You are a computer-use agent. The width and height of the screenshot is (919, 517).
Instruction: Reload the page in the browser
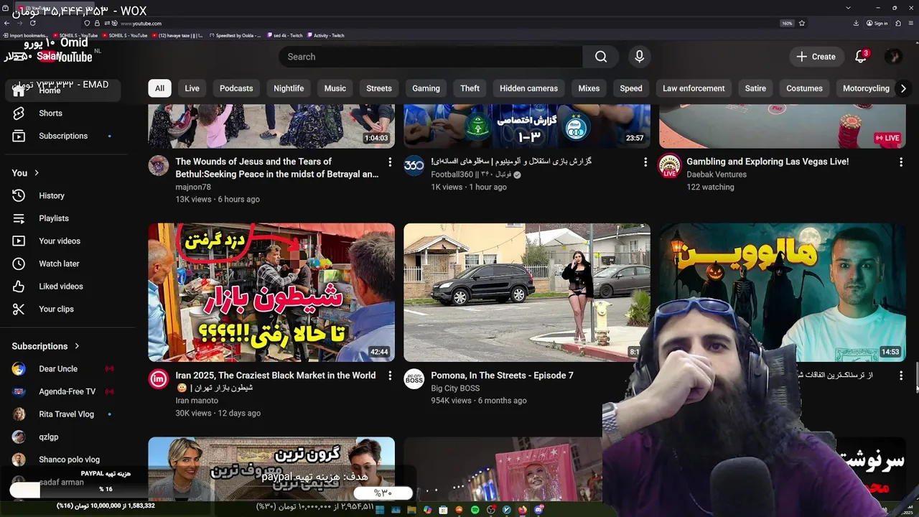pyautogui.click(x=33, y=23)
